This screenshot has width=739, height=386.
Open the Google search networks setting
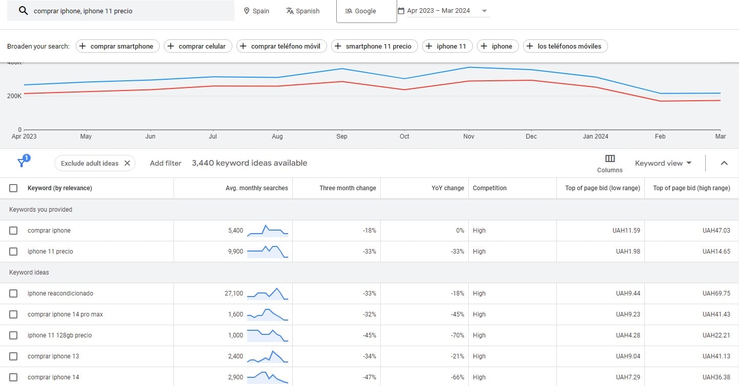coord(366,11)
